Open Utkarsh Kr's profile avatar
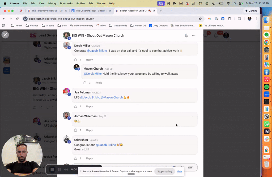 (66, 139)
